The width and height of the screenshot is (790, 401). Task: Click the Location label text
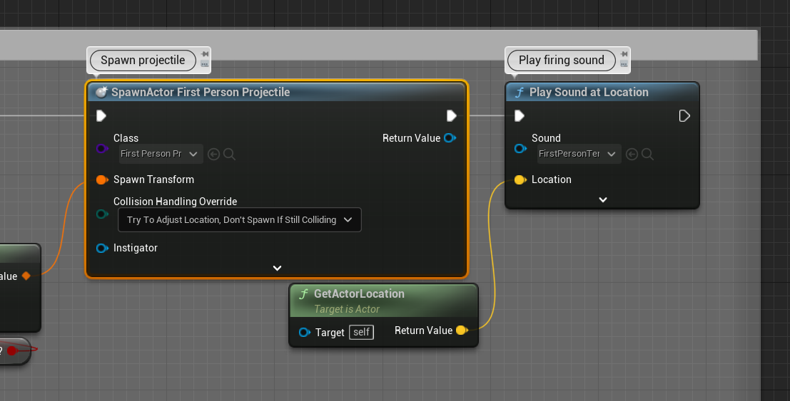click(x=551, y=179)
